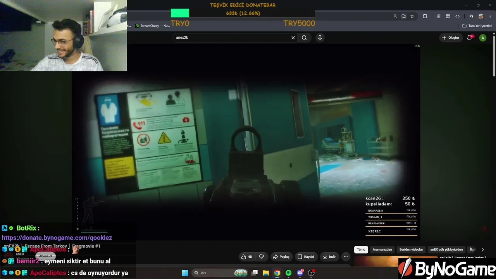Viewport: 496px width, 279px height.
Task: Open the YouTube account avatar menu
Action: pyautogui.click(x=482, y=38)
